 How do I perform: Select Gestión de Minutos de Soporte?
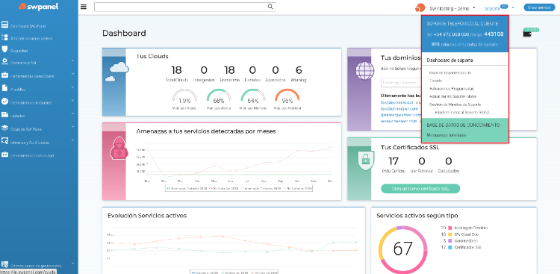click(x=455, y=105)
